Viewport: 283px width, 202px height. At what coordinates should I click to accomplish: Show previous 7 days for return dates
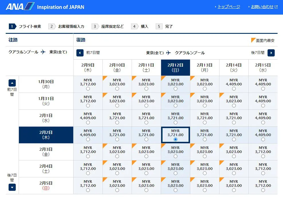(x=80, y=53)
